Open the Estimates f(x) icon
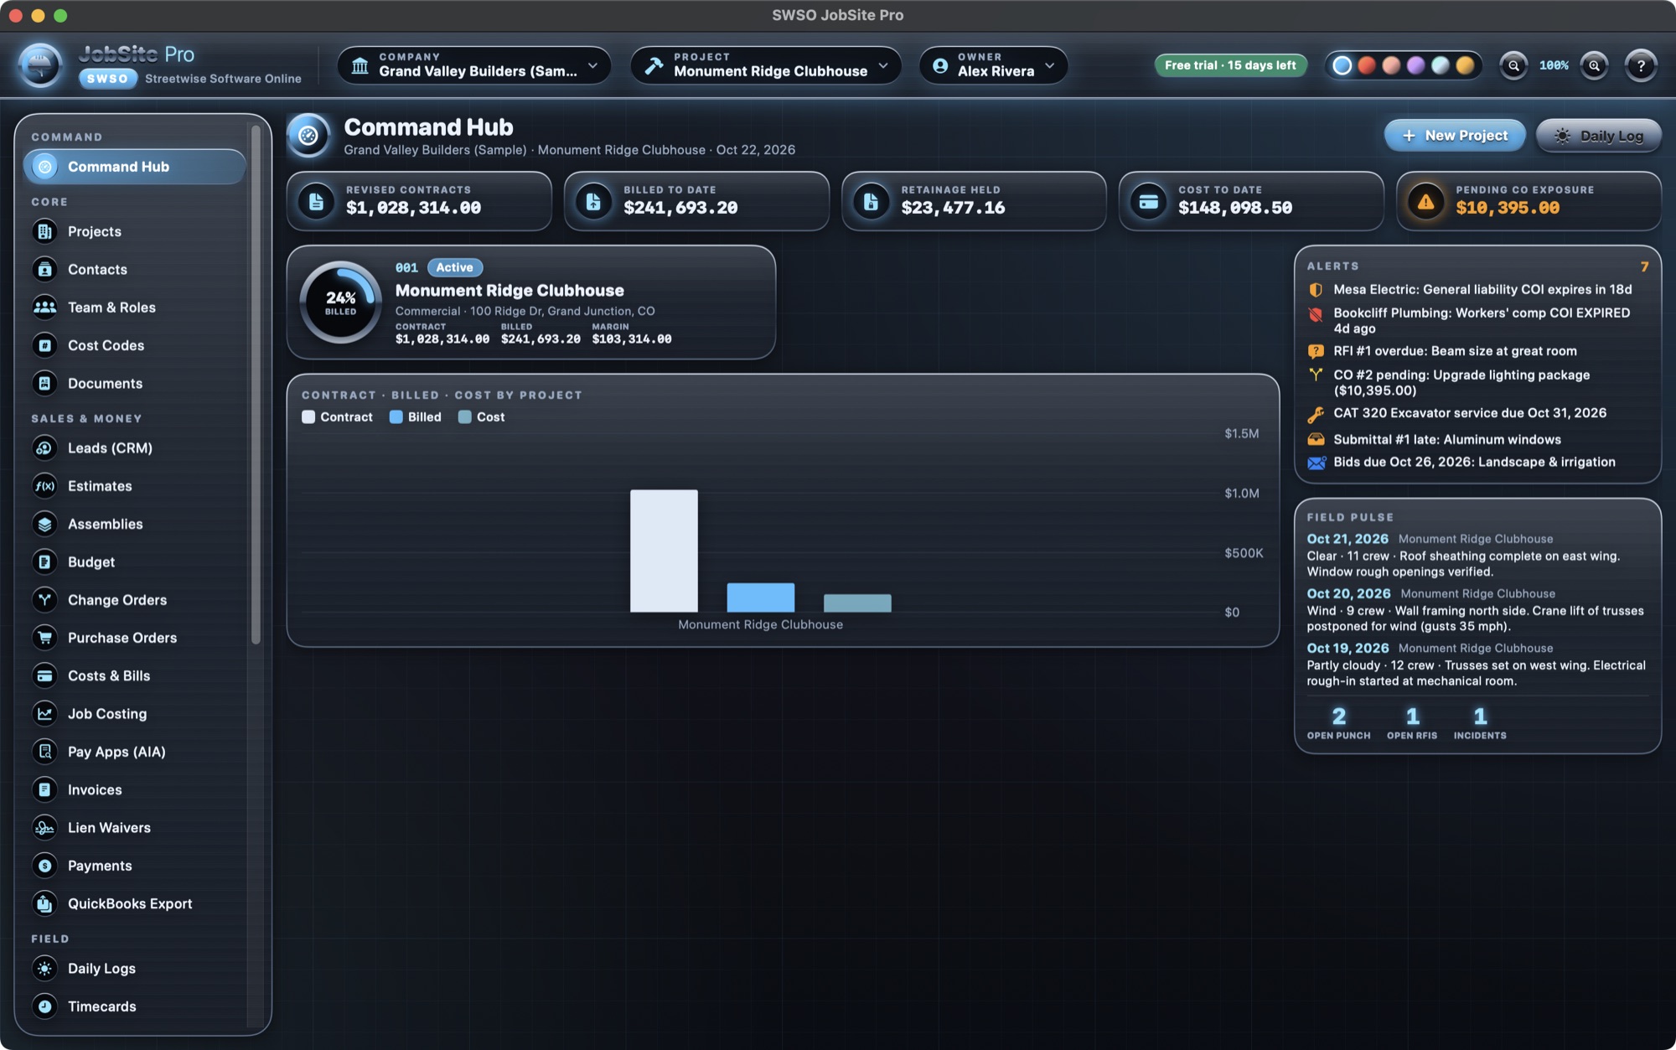This screenshot has height=1050, width=1676. (x=44, y=486)
